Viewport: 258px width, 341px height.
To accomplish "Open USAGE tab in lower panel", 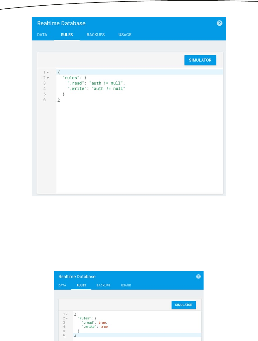I will [126, 285].
